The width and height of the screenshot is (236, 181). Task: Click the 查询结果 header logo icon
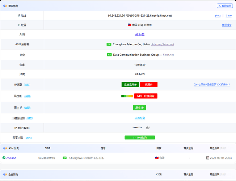coord(4,6)
